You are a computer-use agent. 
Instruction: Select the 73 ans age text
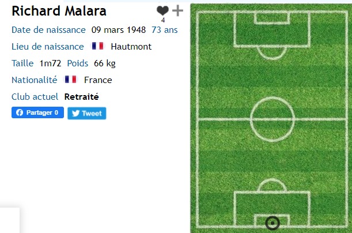click(165, 30)
